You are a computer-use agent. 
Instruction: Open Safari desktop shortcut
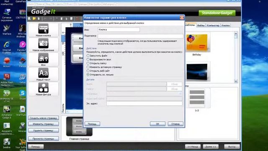23,78
